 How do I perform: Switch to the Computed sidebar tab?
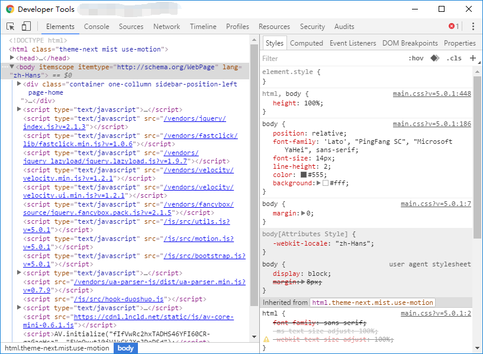[x=307, y=43]
